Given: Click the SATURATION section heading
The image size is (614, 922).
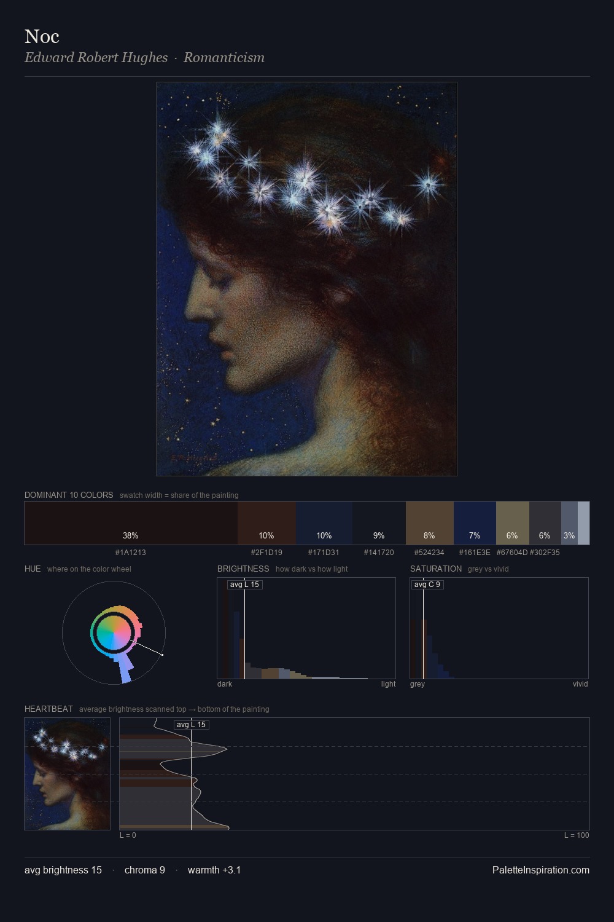Looking at the screenshot, I should (436, 569).
